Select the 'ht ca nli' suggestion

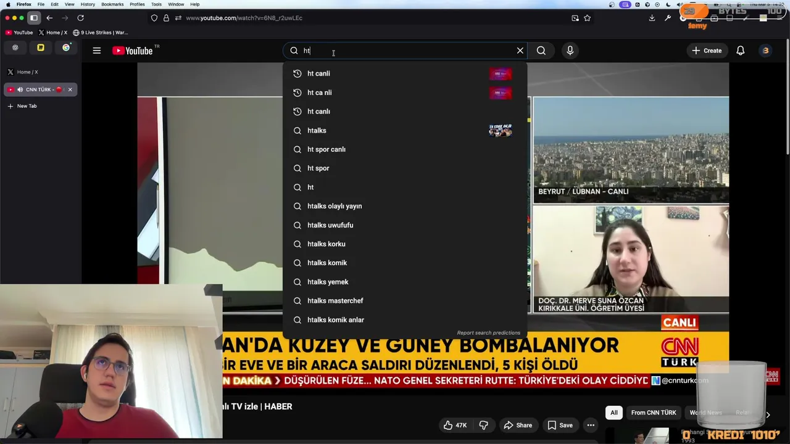(405, 92)
